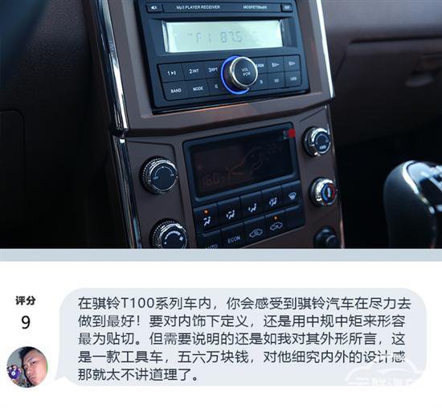Click the VOL/POW power knob

244,71
